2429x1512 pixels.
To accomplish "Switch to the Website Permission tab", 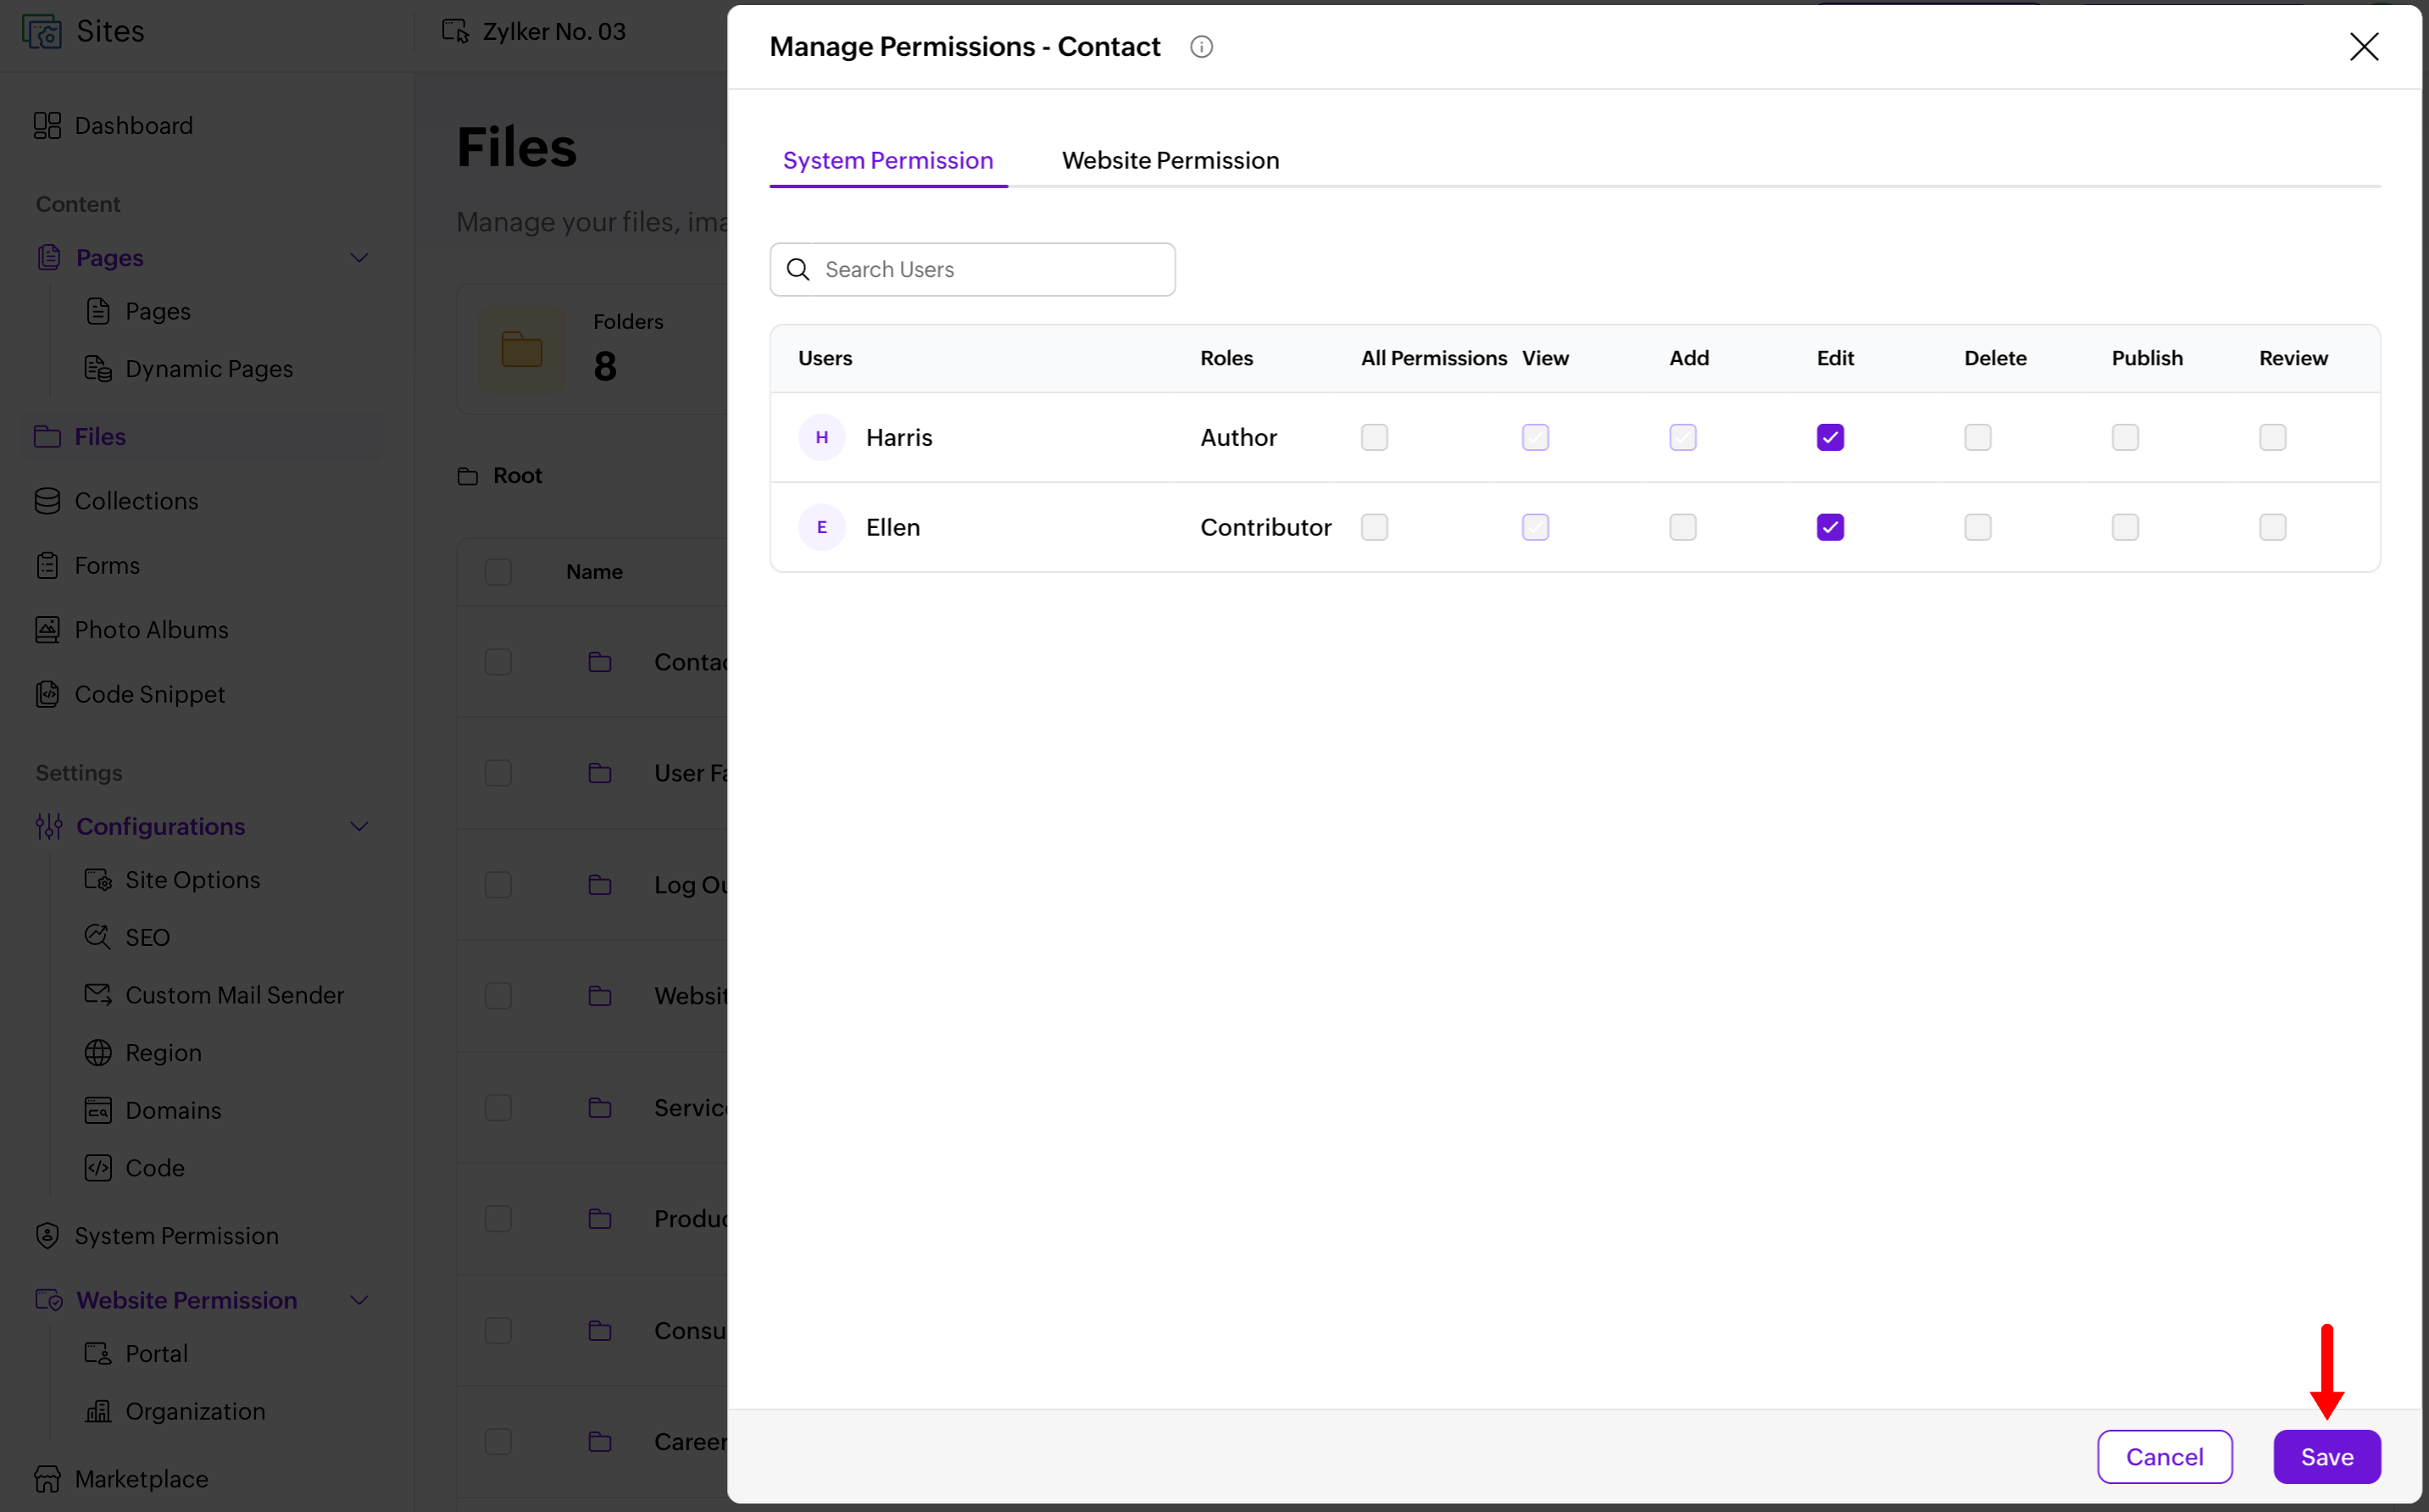I will [x=1170, y=160].
